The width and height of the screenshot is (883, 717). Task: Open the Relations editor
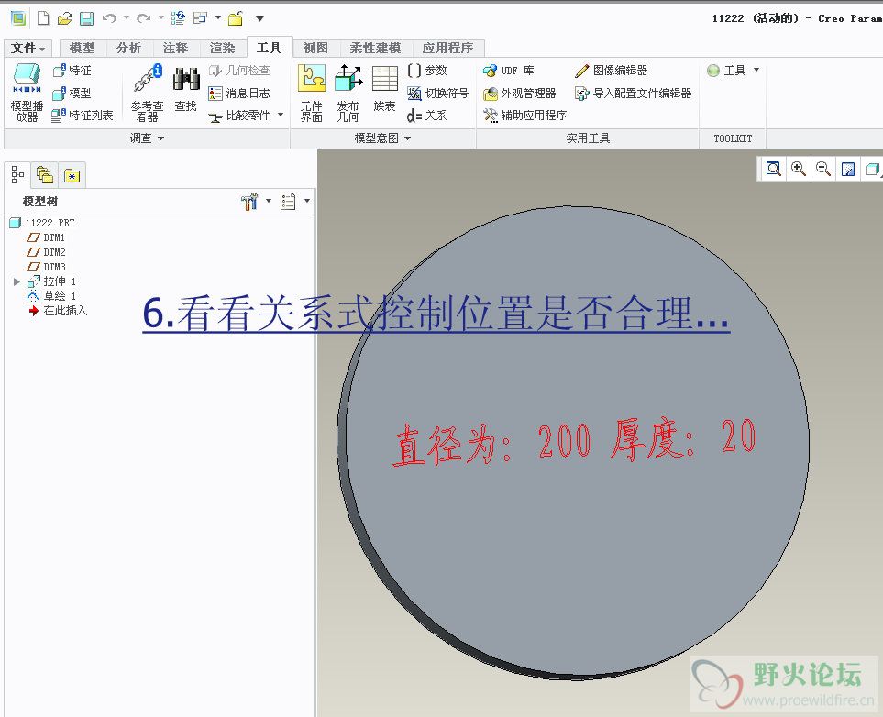click(427, 116)
